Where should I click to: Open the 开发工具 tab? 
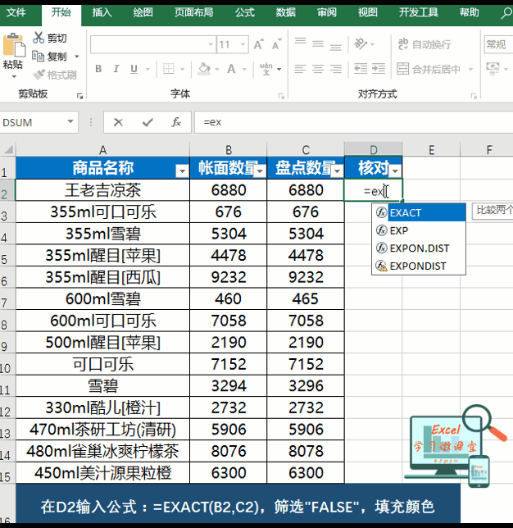pos(419,13)
